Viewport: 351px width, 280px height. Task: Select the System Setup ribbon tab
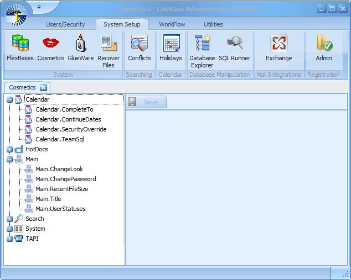[x=122, y=24]
